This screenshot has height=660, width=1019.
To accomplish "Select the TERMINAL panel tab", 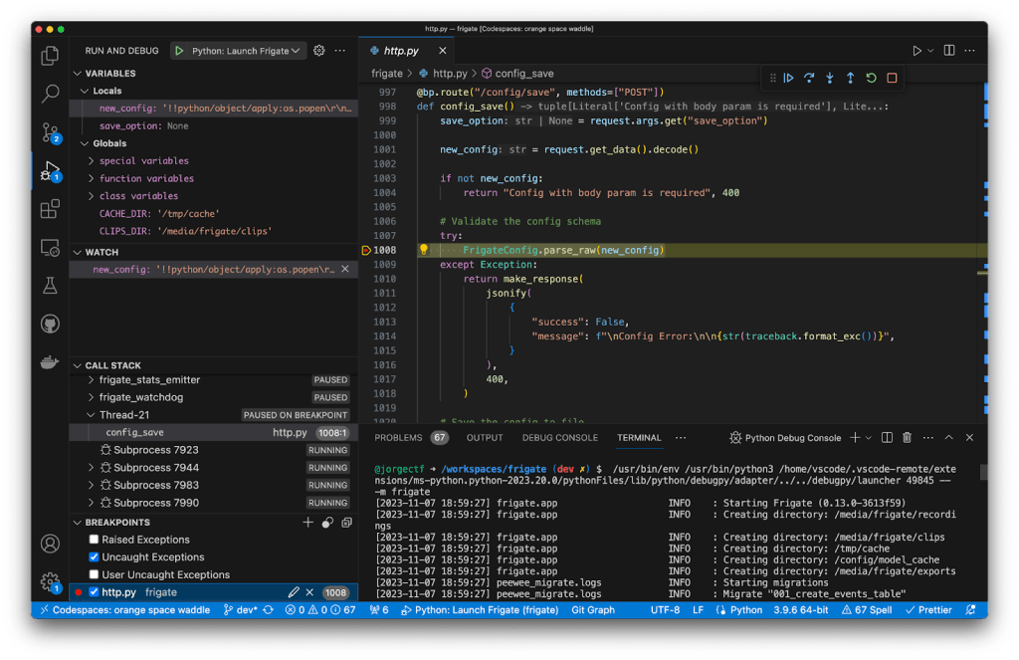I will (x=639, y=438).
